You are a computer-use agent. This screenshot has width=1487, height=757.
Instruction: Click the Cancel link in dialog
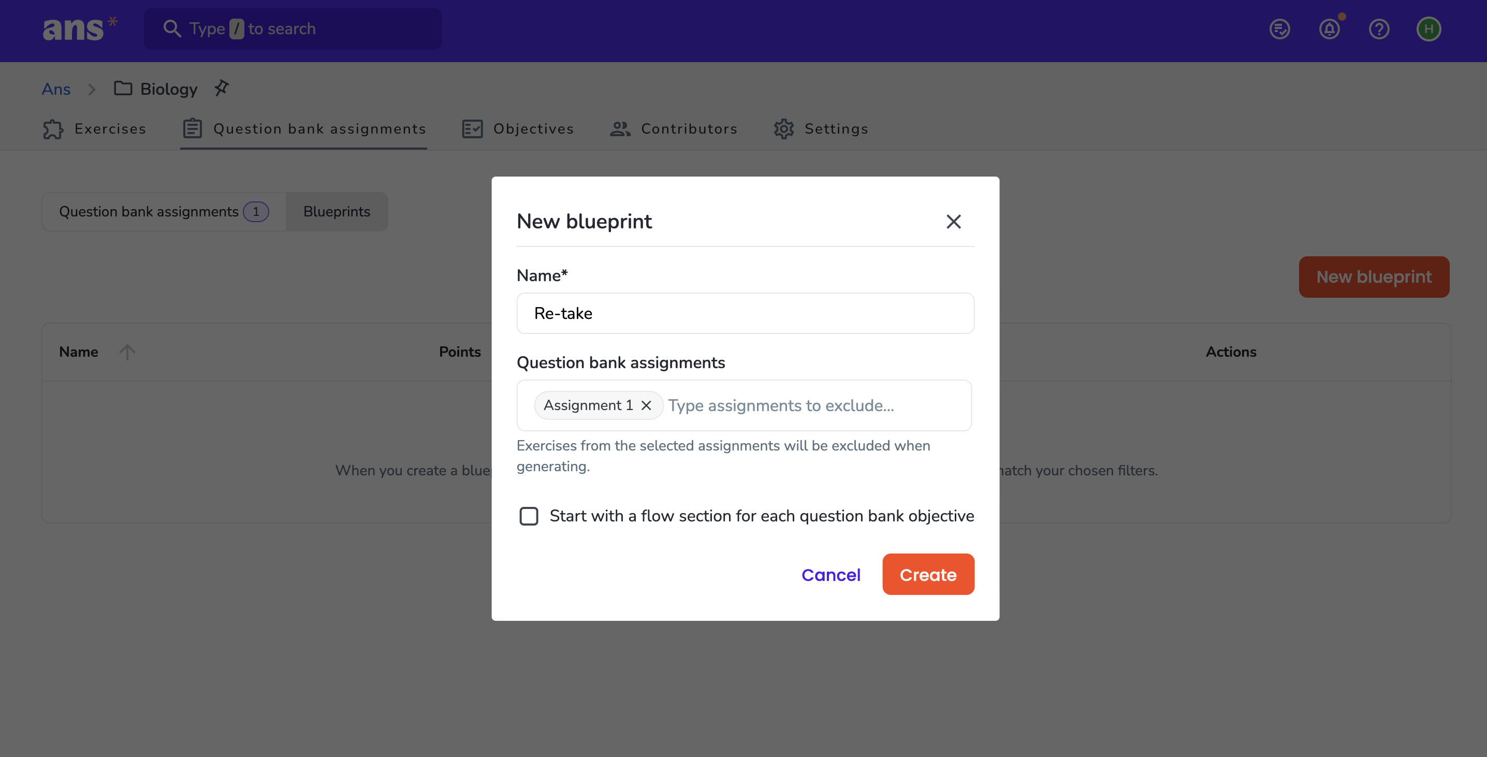(x=830, y=575)
